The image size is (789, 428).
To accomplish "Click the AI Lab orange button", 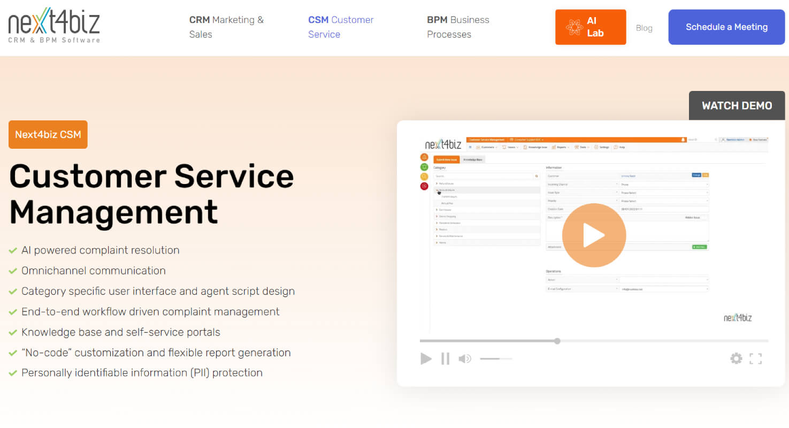I will tap(591, 27).
